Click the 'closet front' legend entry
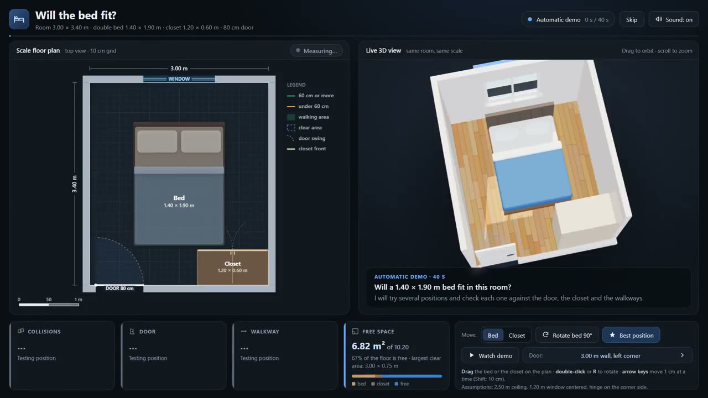Viewport: 708px width, 398px height. click(306, 149)
